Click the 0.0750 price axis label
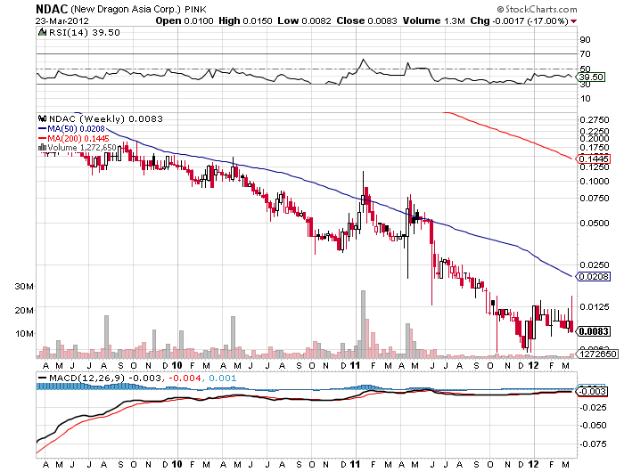The image size is (624, 472). click(x=595, y=199)
